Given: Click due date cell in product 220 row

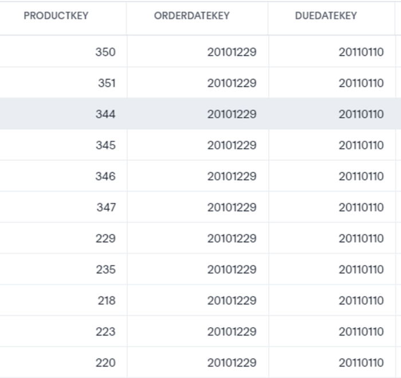Looking at the screenshot, I should click(x=361, y=363).
